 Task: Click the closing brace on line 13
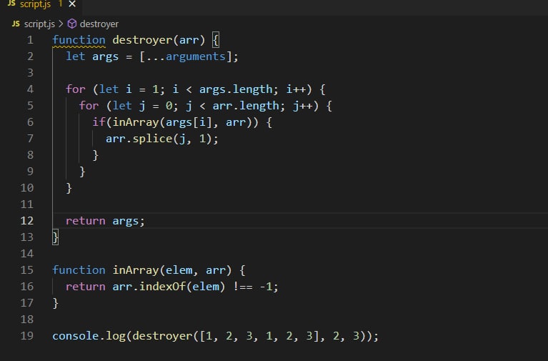(x=55, y=237)
